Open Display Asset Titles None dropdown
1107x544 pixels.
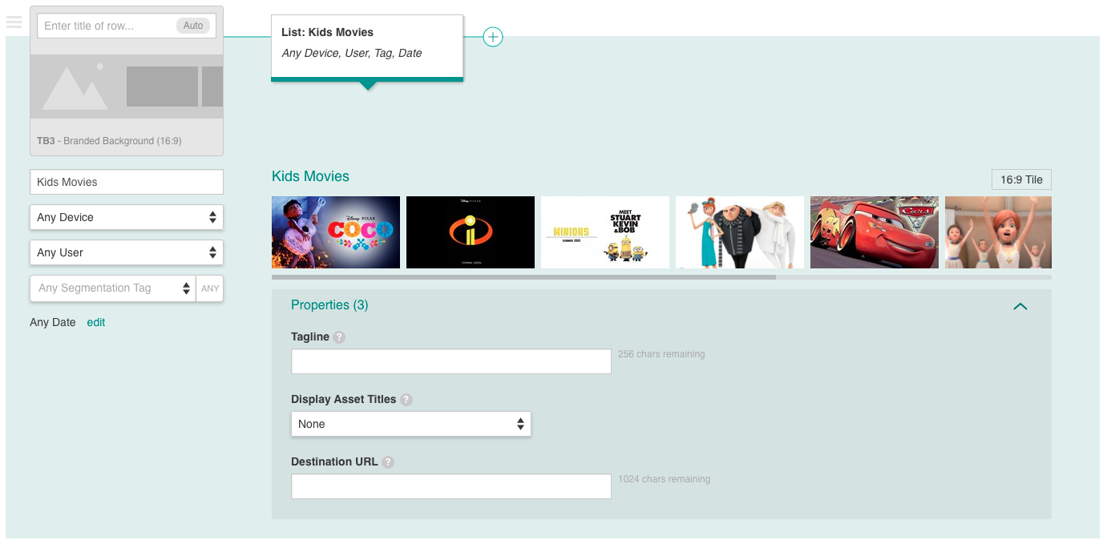pyautogui.click(x=411, y=424)
